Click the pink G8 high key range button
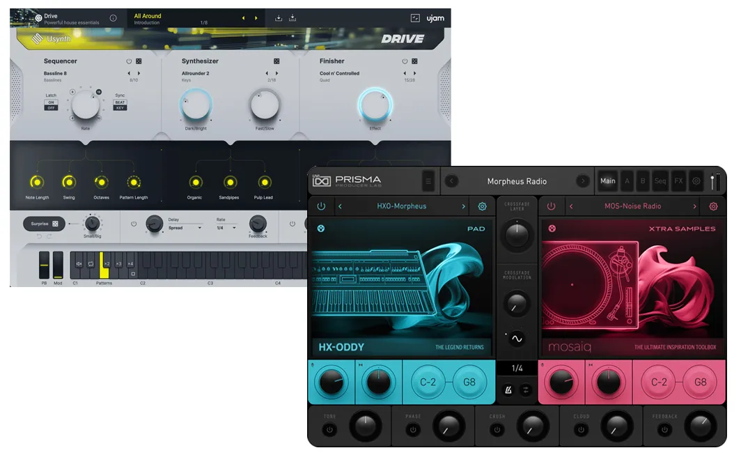The image size is (741, 455). (701, 382)
